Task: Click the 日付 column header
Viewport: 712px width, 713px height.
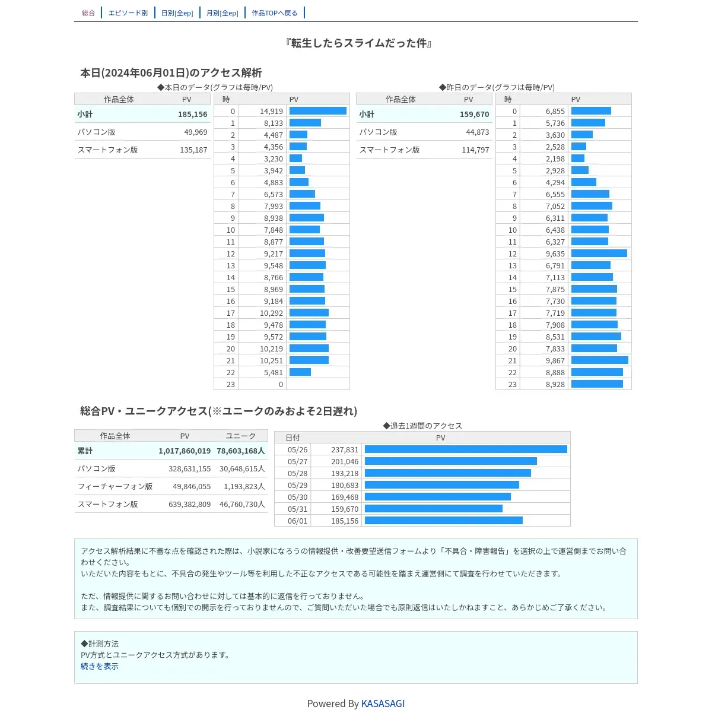Action: coord(293,438)
